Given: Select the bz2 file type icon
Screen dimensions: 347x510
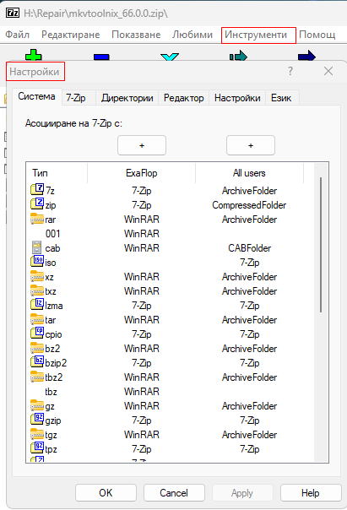Looking at the screenshot, I should click(x=37, y=348).
